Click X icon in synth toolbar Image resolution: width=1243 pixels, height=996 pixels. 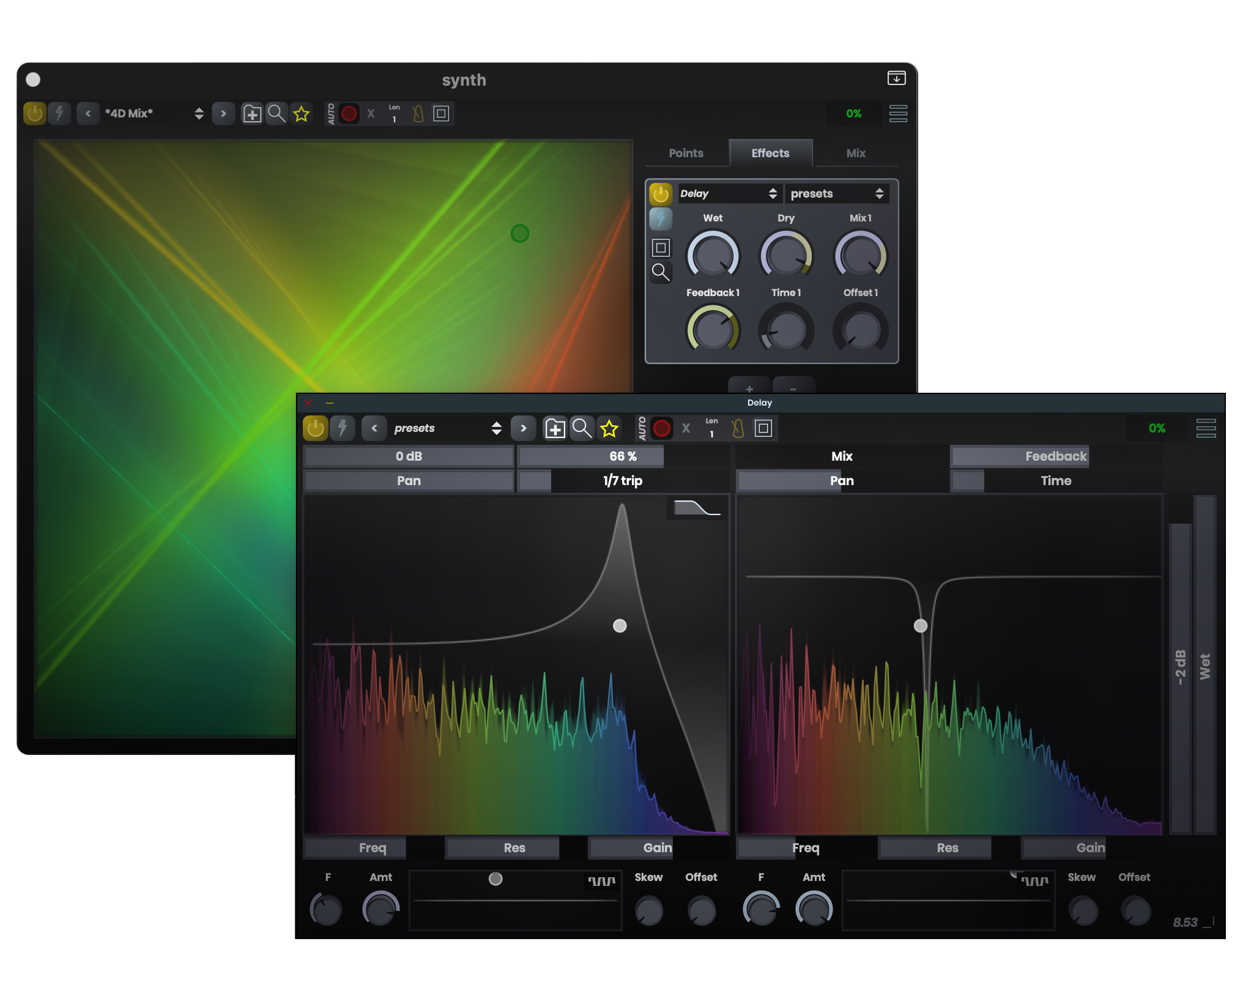371,113
